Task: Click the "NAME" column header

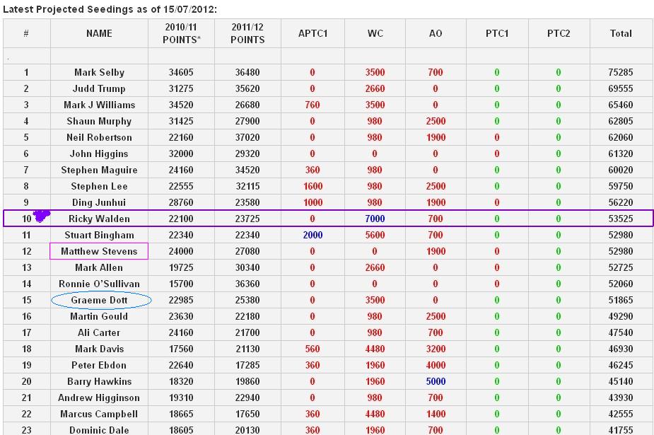Action: [x=99, y=33]
